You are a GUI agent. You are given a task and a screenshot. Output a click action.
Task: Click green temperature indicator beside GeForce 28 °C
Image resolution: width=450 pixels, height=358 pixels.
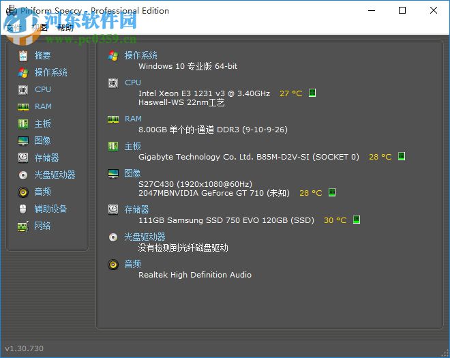click(x=332, y=192)
